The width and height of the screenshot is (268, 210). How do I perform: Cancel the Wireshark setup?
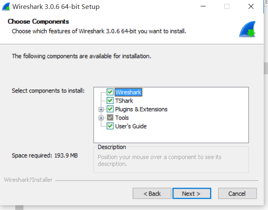(x=237, y=193)
